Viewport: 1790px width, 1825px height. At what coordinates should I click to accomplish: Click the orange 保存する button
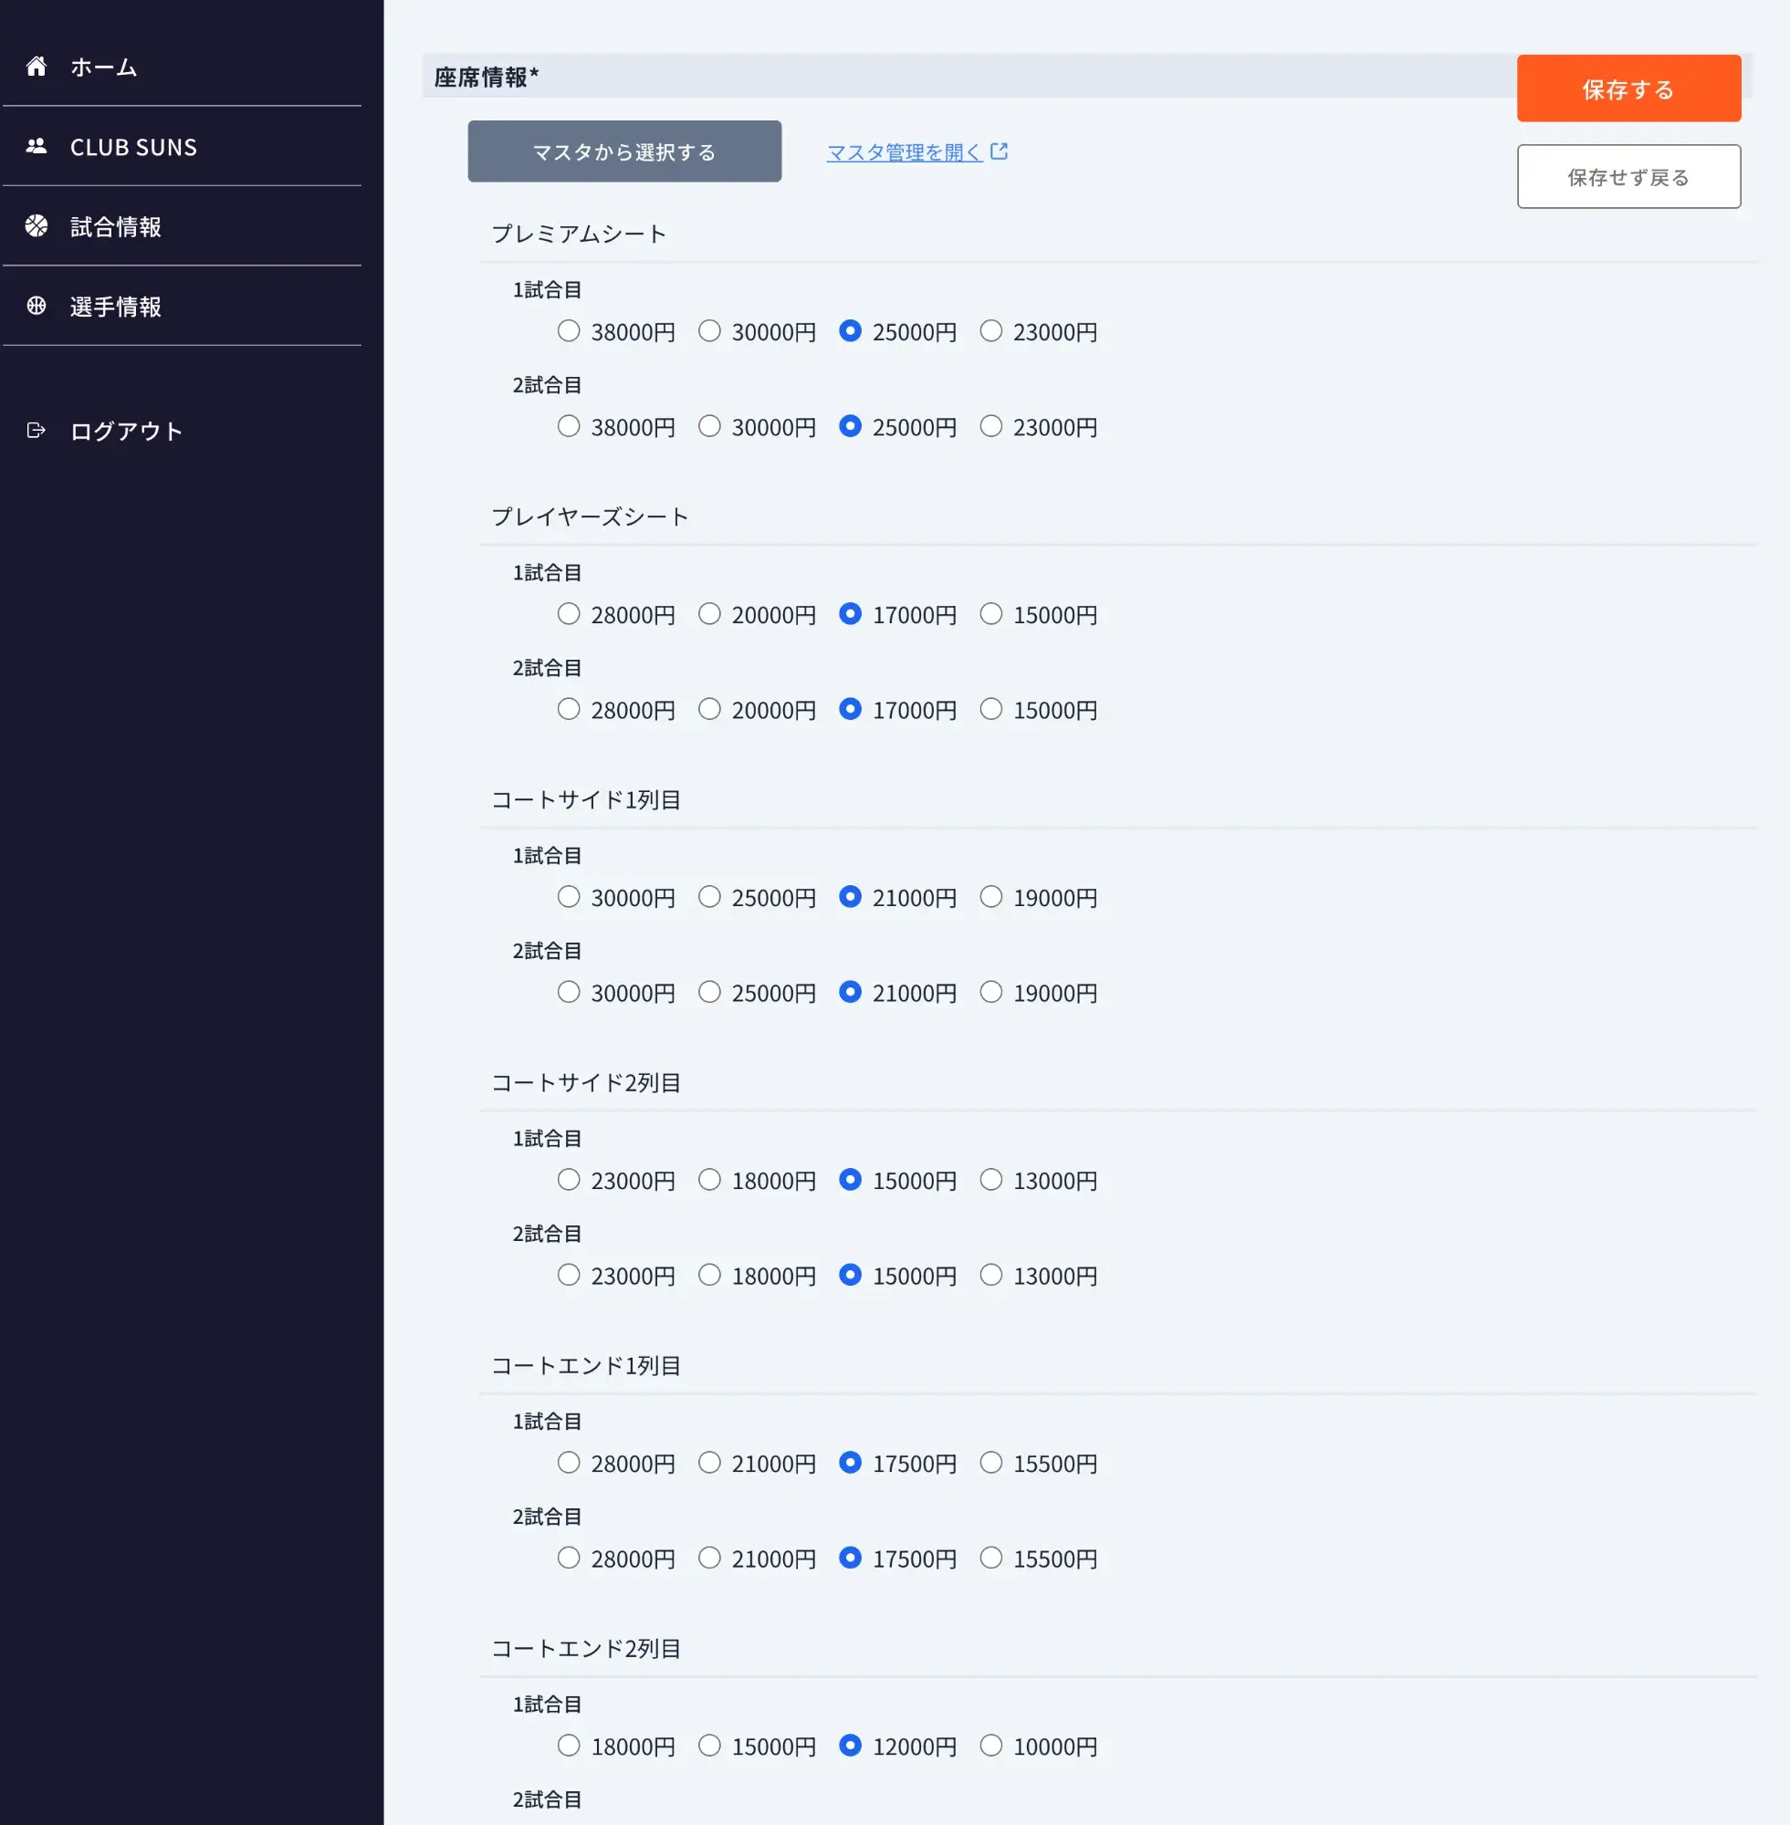(1628, 89)
